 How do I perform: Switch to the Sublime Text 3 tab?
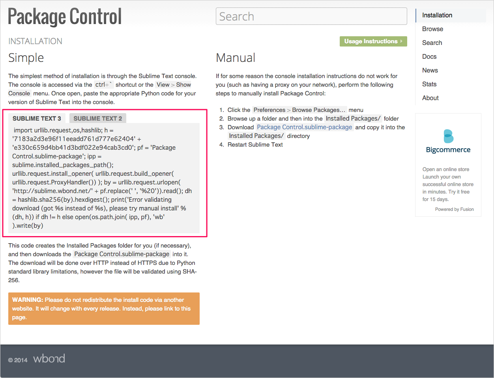[x=37, y=118]
